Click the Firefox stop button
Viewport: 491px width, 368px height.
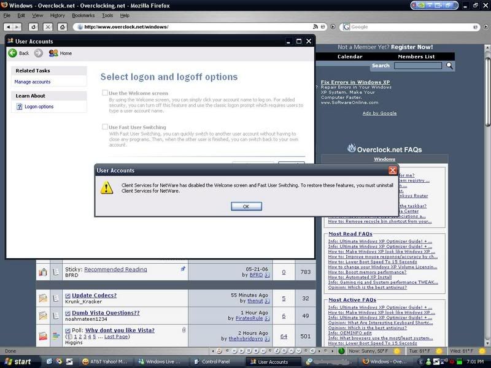click(48, 27)
